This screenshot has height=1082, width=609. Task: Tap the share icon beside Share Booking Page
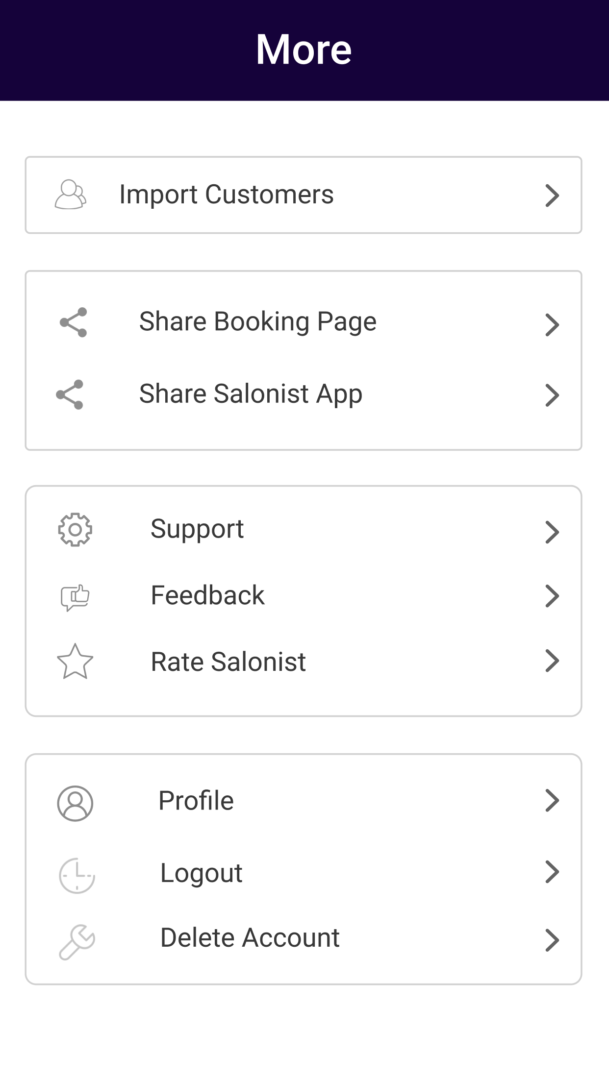tap(74, 322)
